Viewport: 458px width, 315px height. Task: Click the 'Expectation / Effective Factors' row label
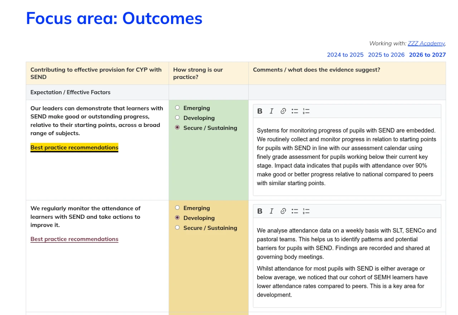70,92
